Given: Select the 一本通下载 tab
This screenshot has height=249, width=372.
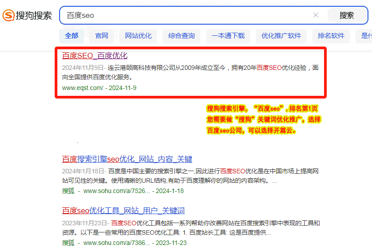Looking at the screenshot, I should 228,36.
